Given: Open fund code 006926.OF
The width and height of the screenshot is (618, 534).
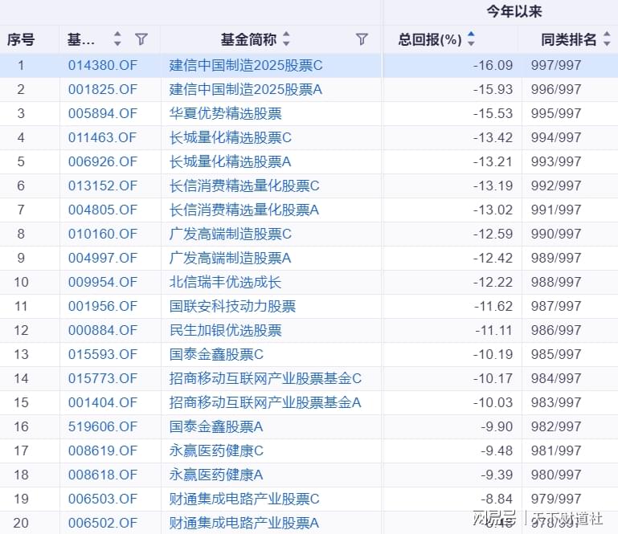Looking at the screenshot, I should pos(103,161).
